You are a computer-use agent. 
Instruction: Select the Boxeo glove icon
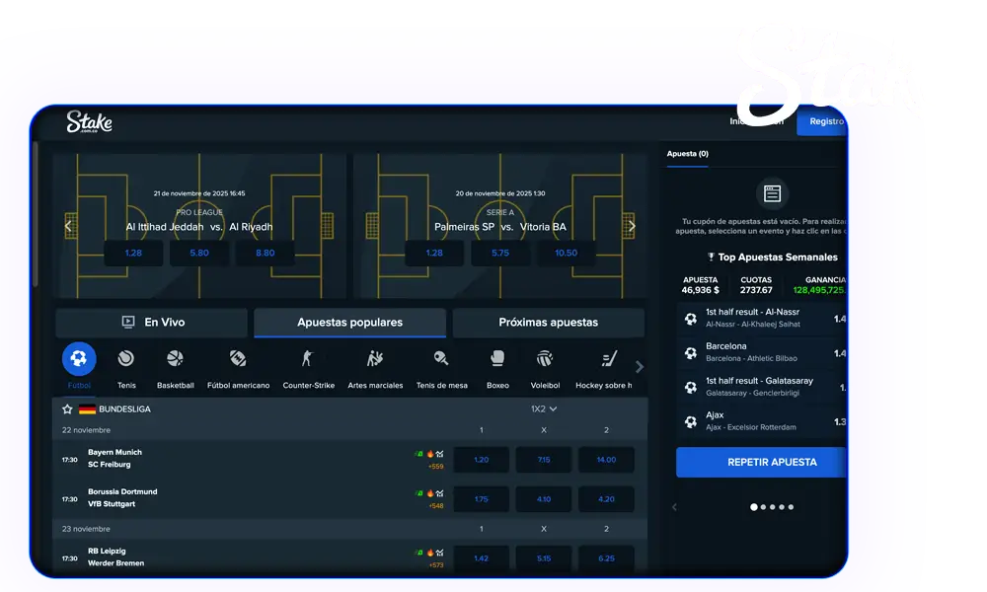497,359
